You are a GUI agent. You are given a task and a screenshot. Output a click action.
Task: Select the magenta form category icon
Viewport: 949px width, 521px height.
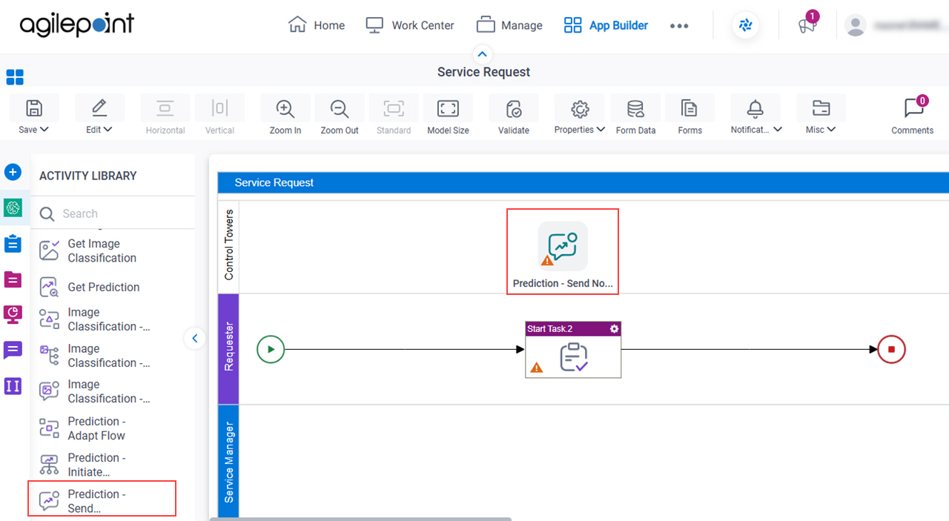click(x=13, y=279)
